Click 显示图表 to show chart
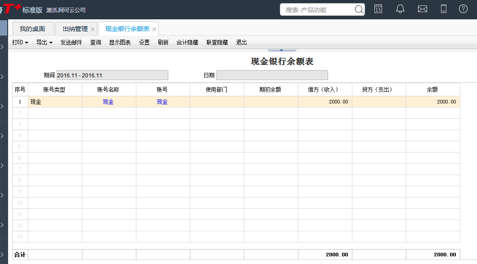Image resolution: width=477 pixels, height=264 pixels. point(120,43)
